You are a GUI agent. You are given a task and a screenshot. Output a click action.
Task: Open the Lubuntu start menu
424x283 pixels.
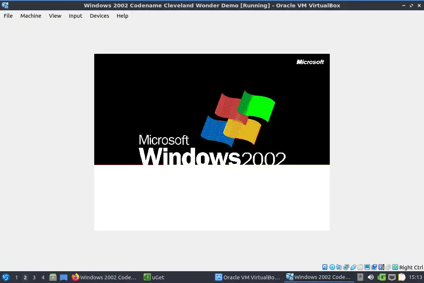6,277
